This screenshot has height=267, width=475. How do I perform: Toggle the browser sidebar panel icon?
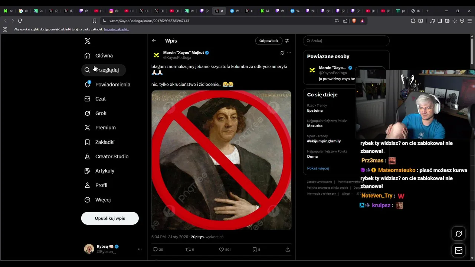(440, 21)
